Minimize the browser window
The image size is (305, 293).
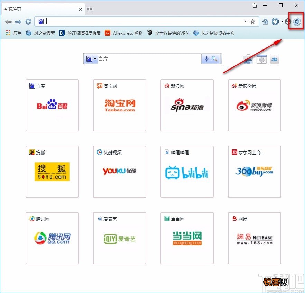[x=265, y=6]
